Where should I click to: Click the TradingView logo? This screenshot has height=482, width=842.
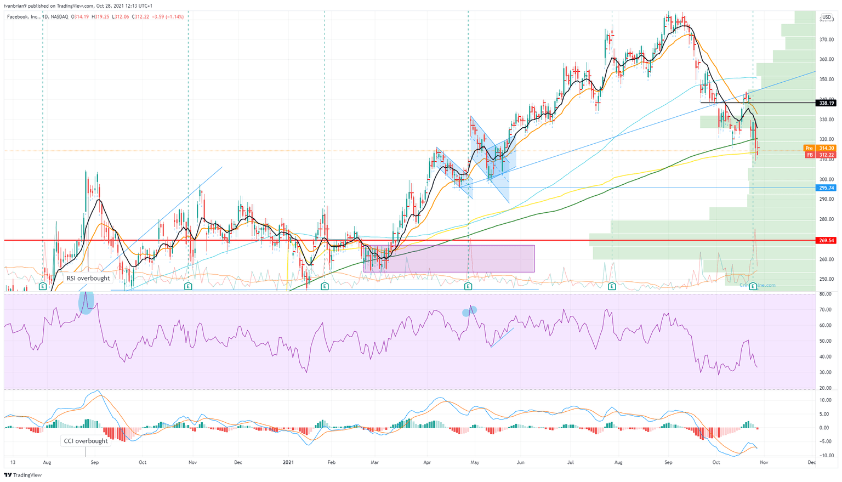click(23, 475)
